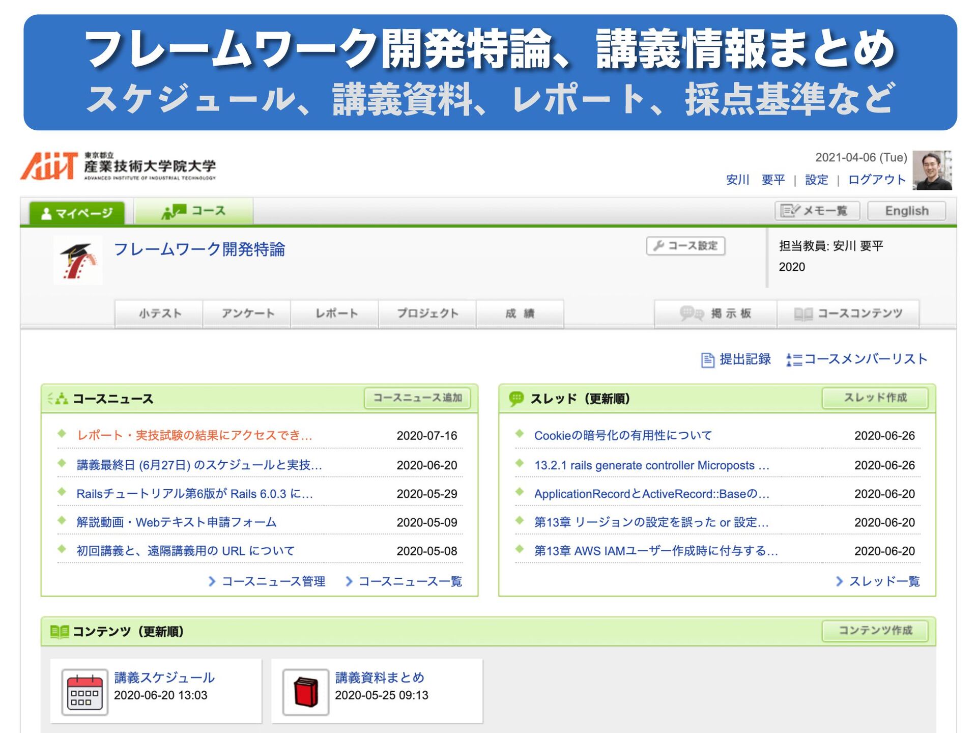The height and width of the screenshot is (733, 977).
Task: Expand the スレッド一覧 chevron link
Action: tap(878, 581)
